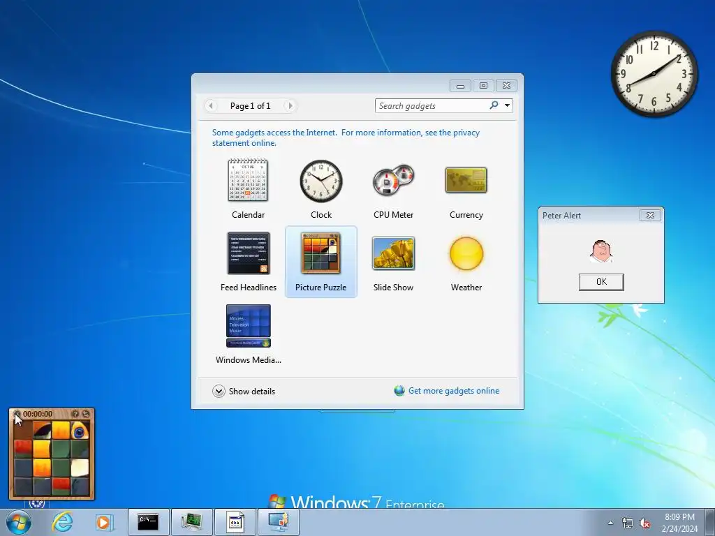Click the black beak puzzle tile

coord(42,430)
